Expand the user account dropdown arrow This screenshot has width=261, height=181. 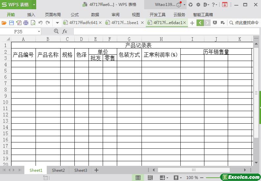point(184,5)
